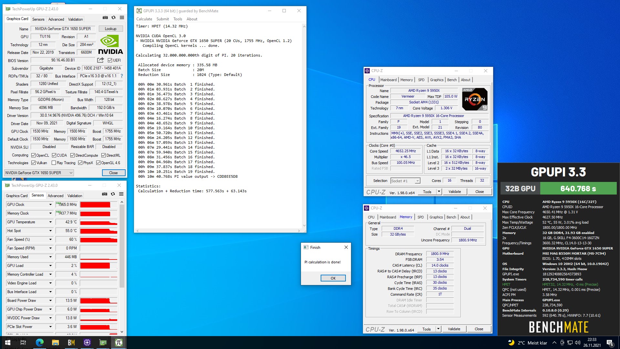Open Task View on the taskbar
The image size is (620, 349).
23,343
